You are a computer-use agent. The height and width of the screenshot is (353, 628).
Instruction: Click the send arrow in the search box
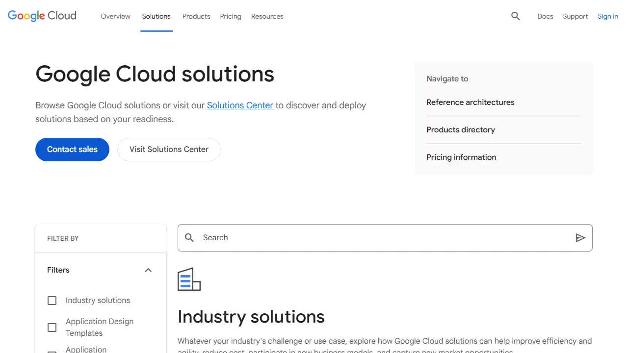[580, 238]
